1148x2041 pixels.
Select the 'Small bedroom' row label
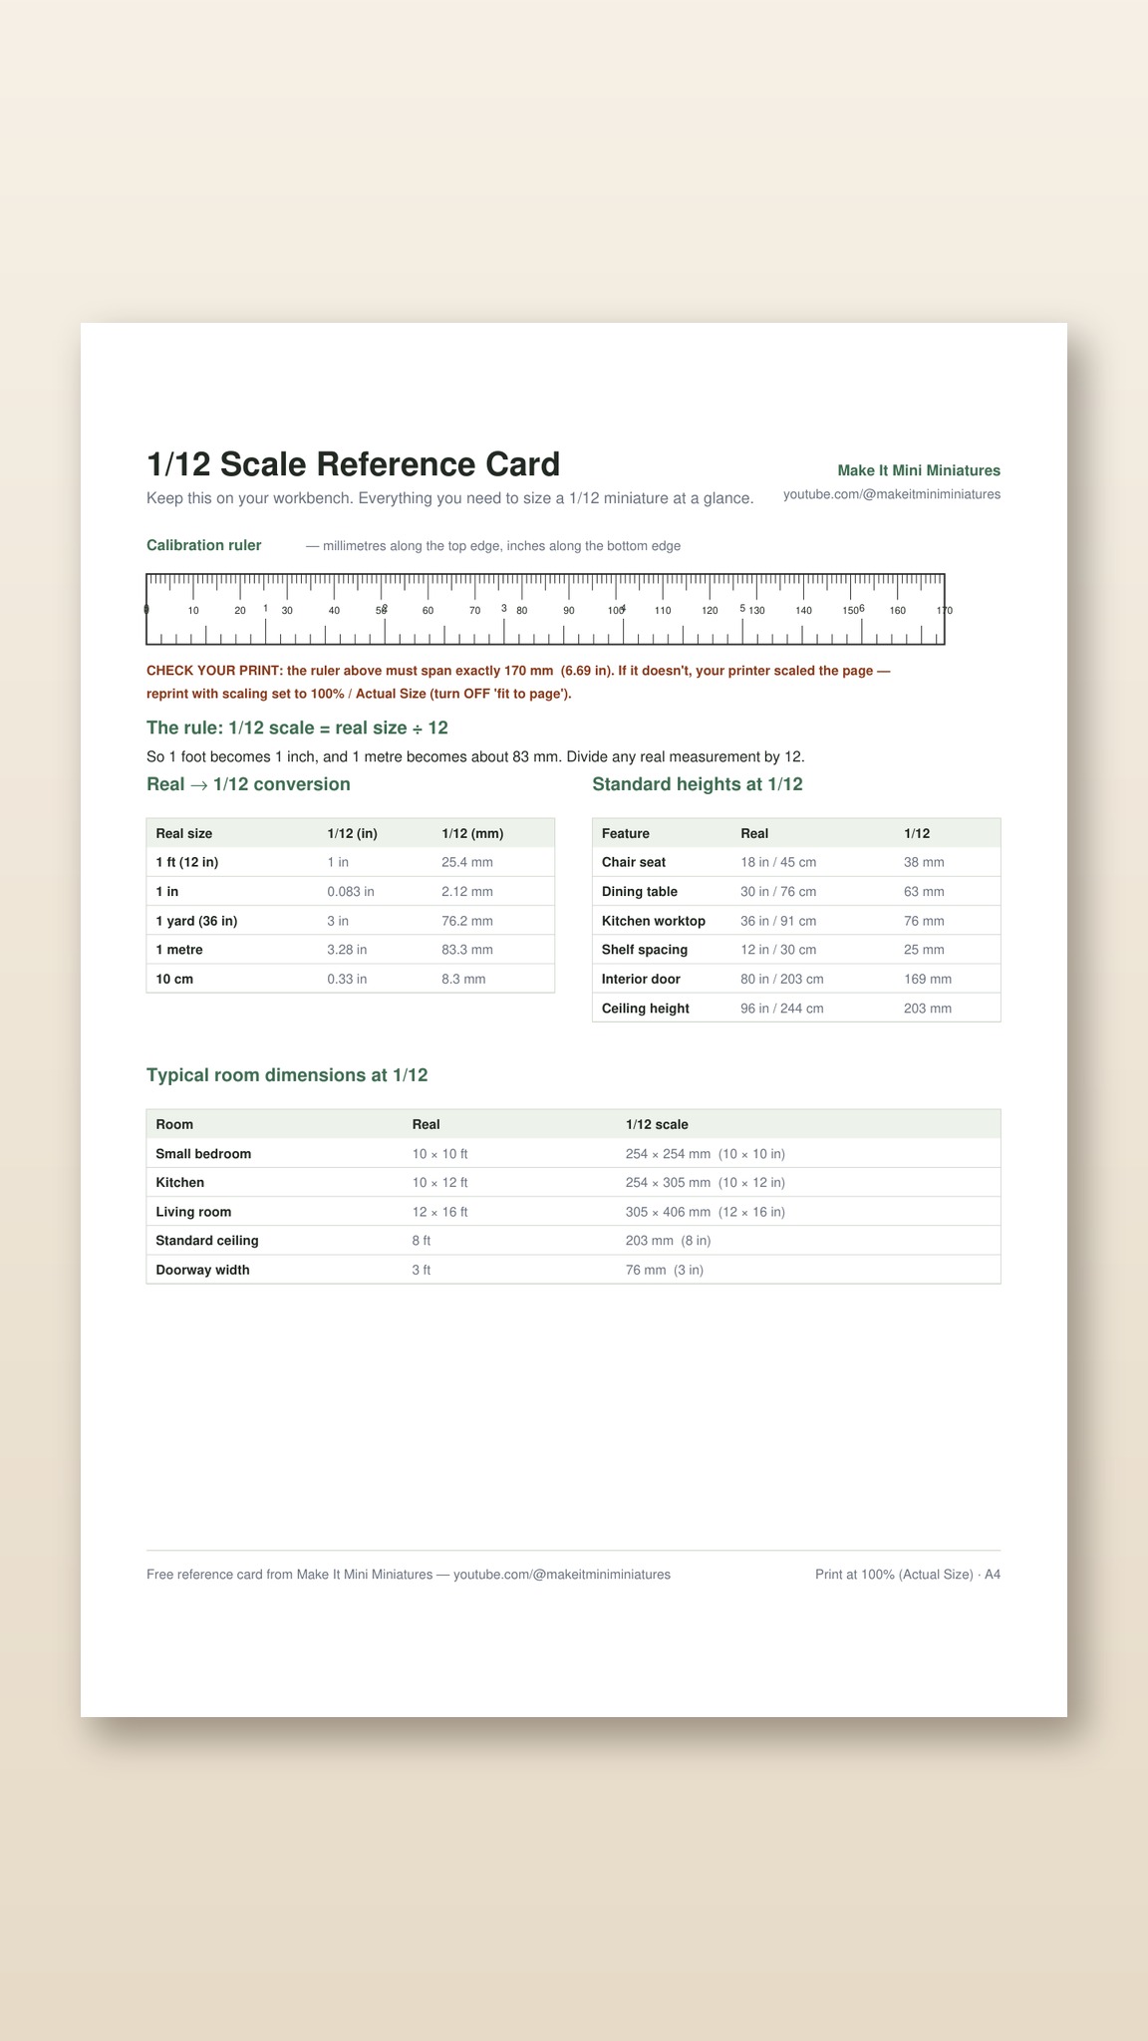click(x=203, y=1154)
